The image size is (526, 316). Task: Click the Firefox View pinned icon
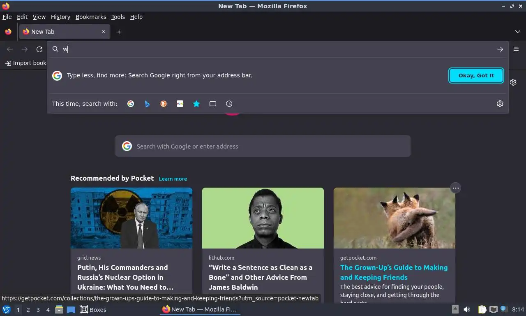tap(8, 32)
